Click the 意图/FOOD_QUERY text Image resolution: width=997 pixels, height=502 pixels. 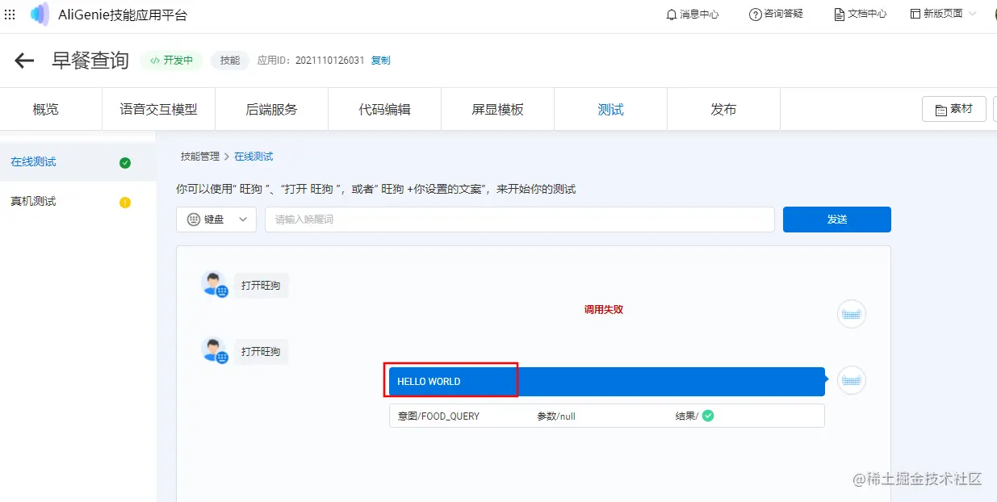click(439, 416)
